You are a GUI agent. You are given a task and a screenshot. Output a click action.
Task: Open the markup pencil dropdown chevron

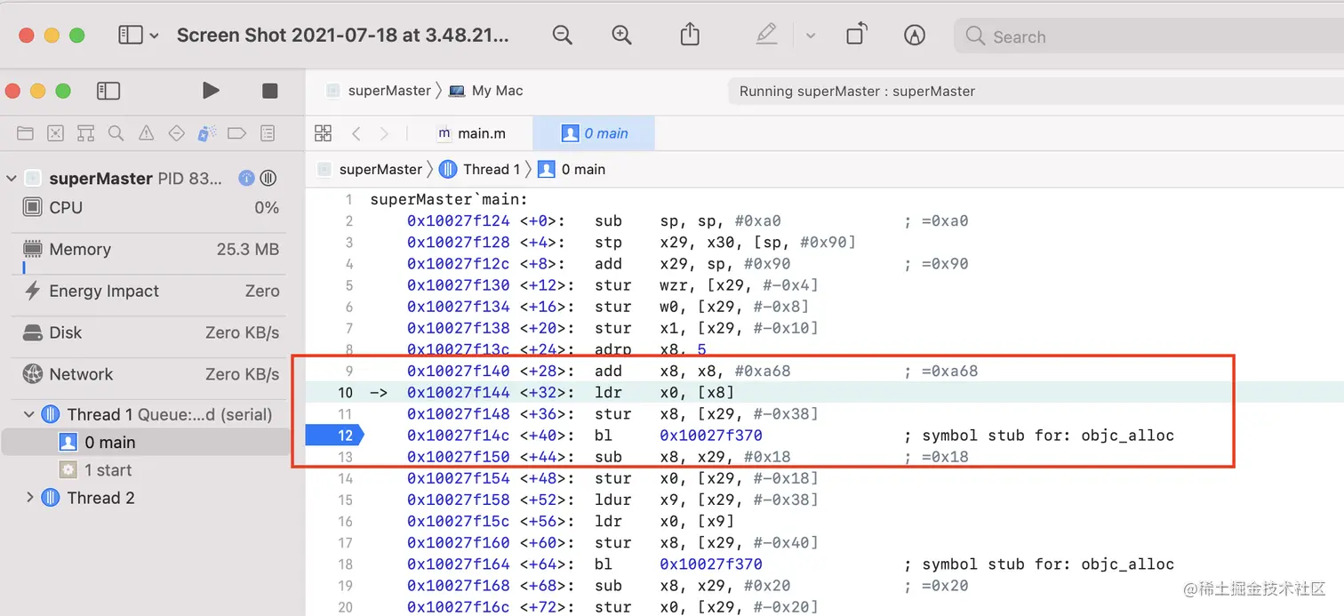point(810,36)
